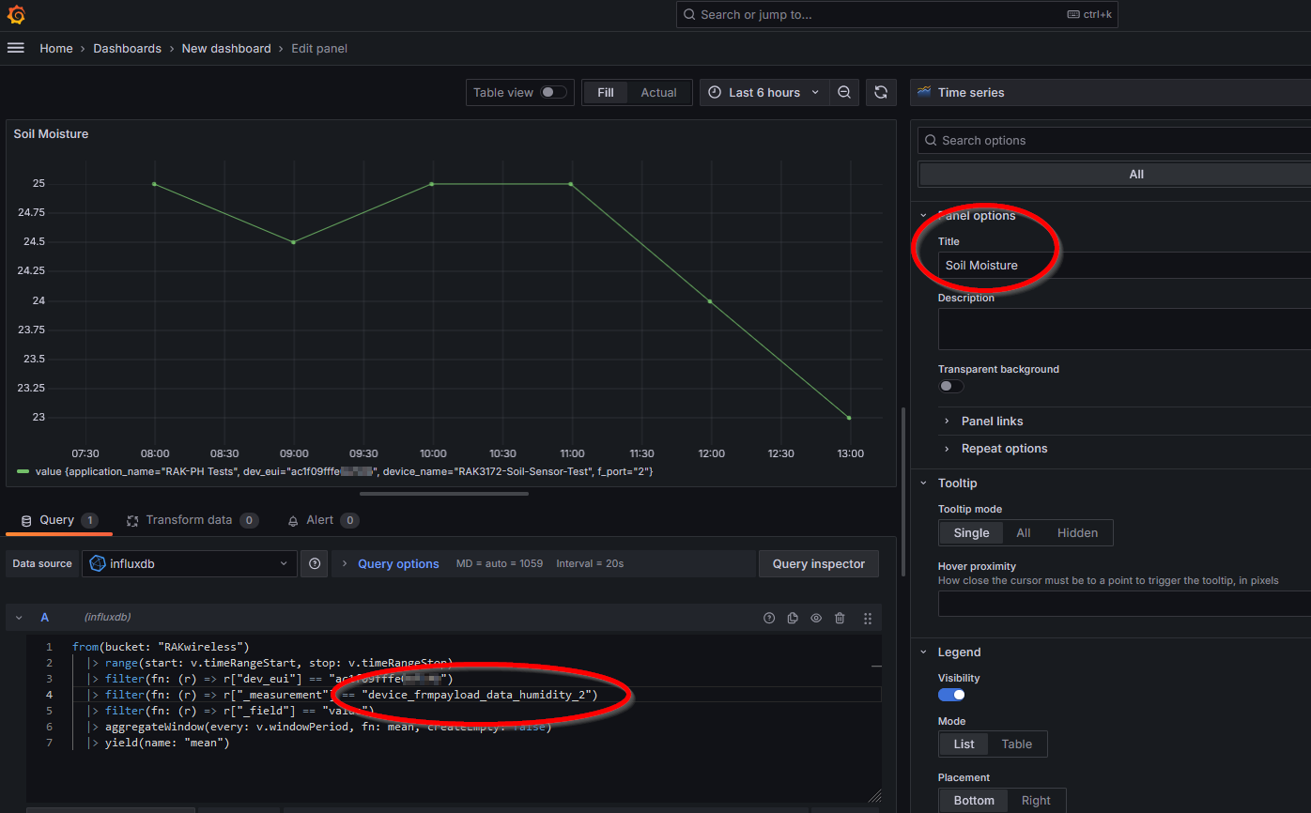Navigate to Dashboards breadcrumb link

coord(128,48)
